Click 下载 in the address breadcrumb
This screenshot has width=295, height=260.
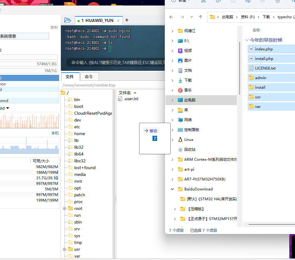click(x=266, y=17)
